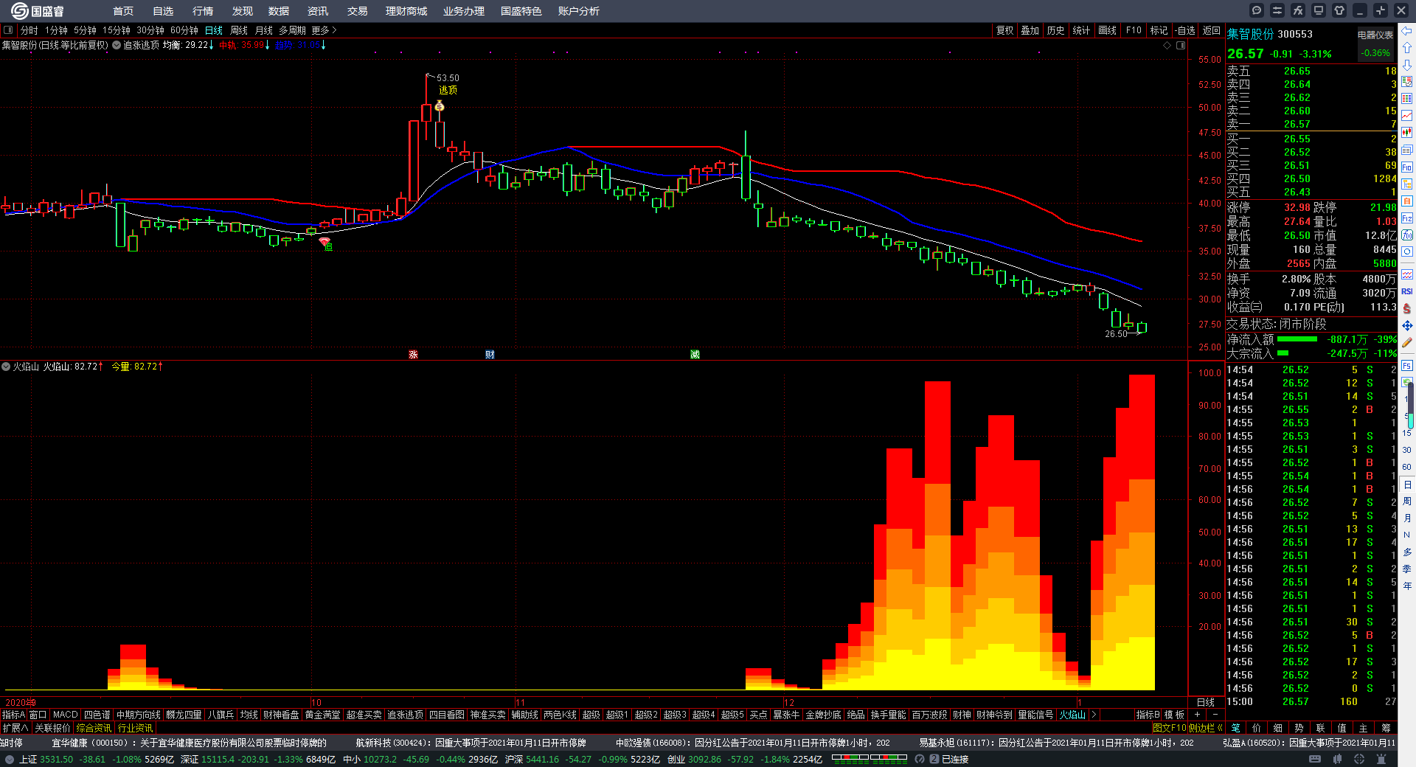This screenshot has width=1416, height=767.
Task: Click the F12 trading sidebar icon
Action: pyautogui.click(x=1407, y=218)
